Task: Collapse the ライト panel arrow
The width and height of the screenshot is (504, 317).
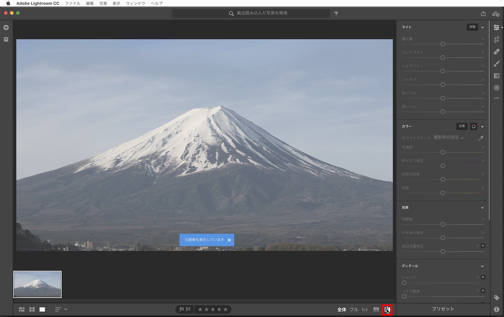Action: [482, 27]
